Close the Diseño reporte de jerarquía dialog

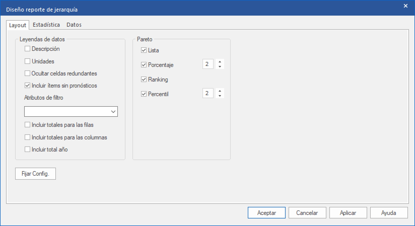point(405,6)
